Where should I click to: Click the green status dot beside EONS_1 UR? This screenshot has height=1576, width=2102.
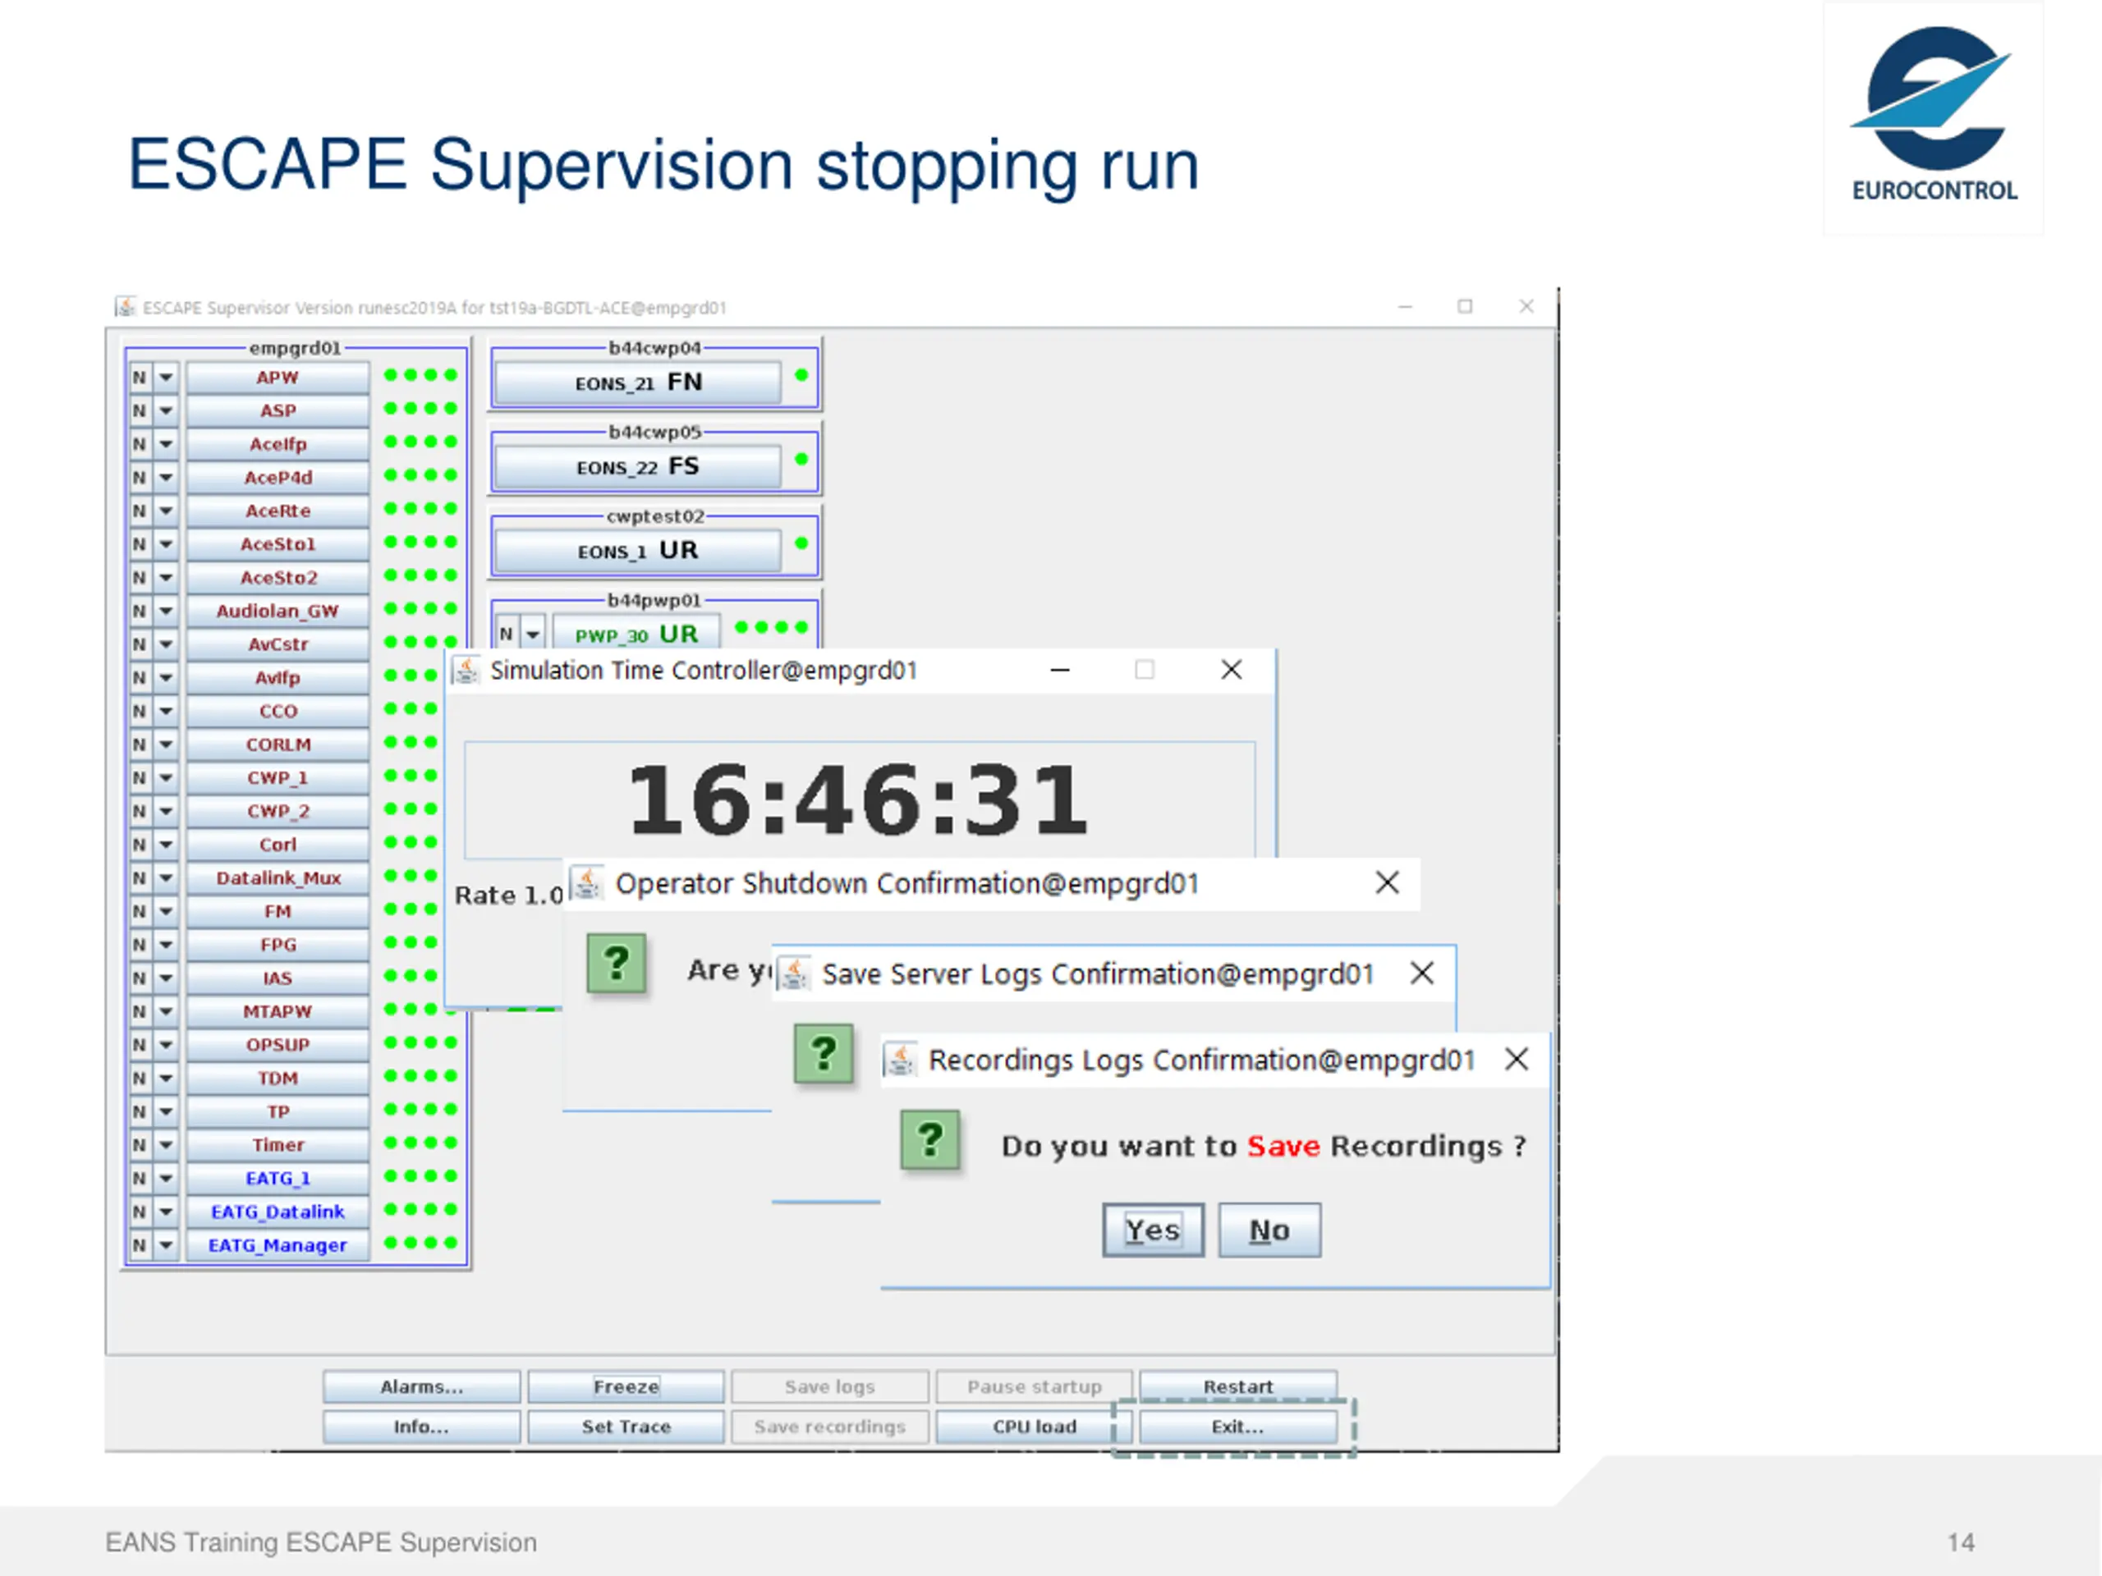click(801, 543)
